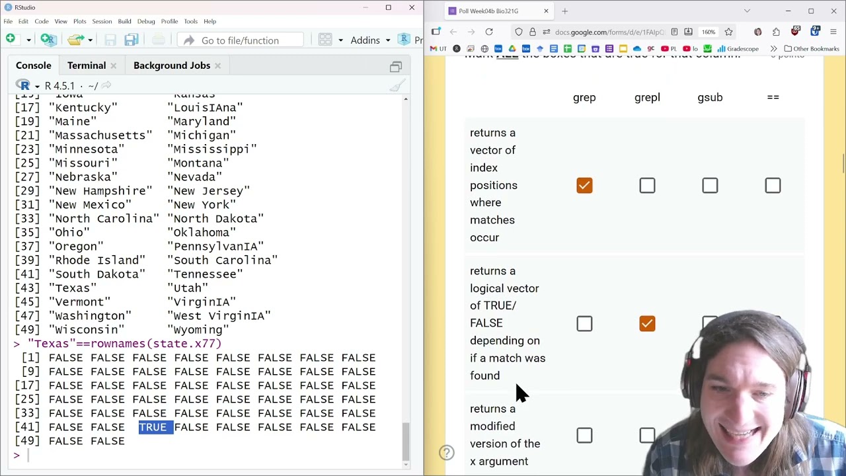Open the File menu in RStudio
This screenshot has height=476, width=846.
pyautogui.click(x=8, y=21)
